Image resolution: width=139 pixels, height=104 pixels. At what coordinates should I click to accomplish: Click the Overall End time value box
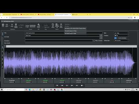click(x=129, y=82)
